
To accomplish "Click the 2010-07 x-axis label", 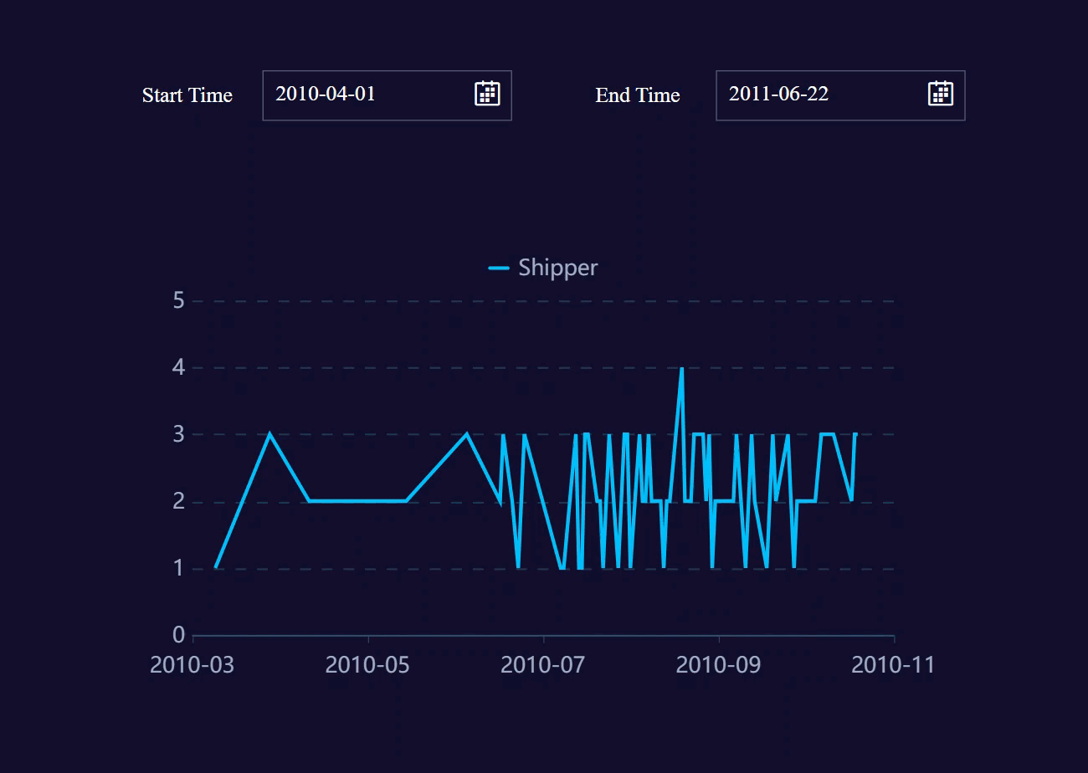I will (x=543, y=665).
